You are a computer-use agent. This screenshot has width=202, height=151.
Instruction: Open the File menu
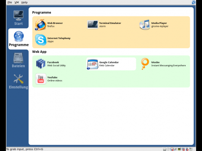10,3
